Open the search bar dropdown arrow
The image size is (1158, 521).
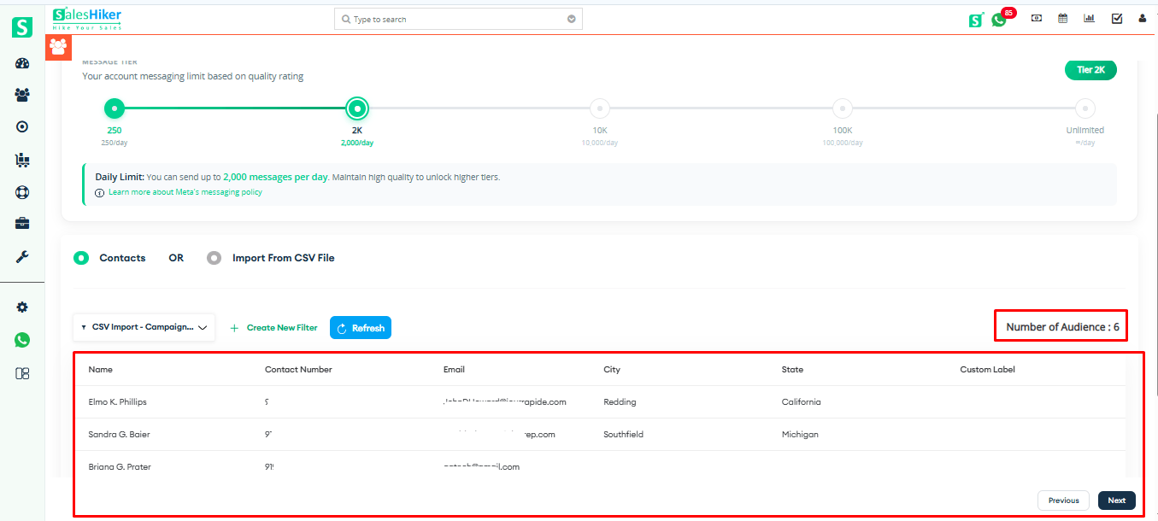click(x=572, y=19)
